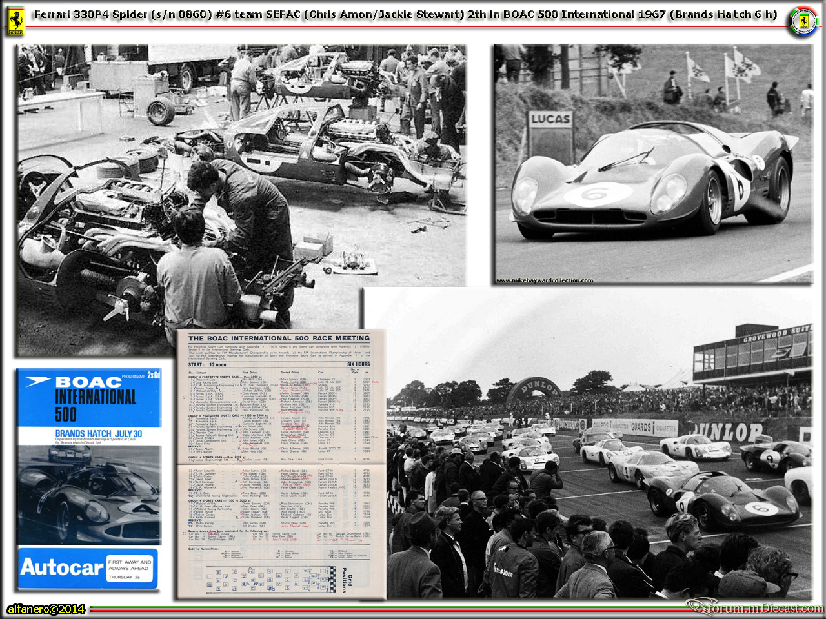Image resolution: width=826 pixels, height=619 pixels.
Task: Select 'START: 12 noon' on the entry list
Action: click(206, 364)
